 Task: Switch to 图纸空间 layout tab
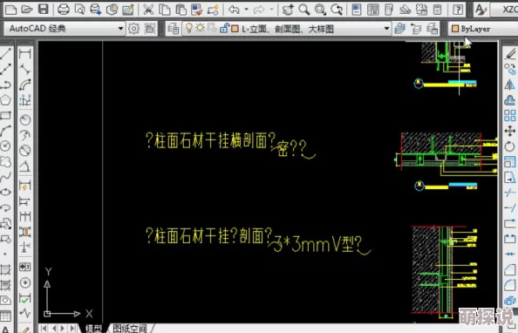[129, 329]
